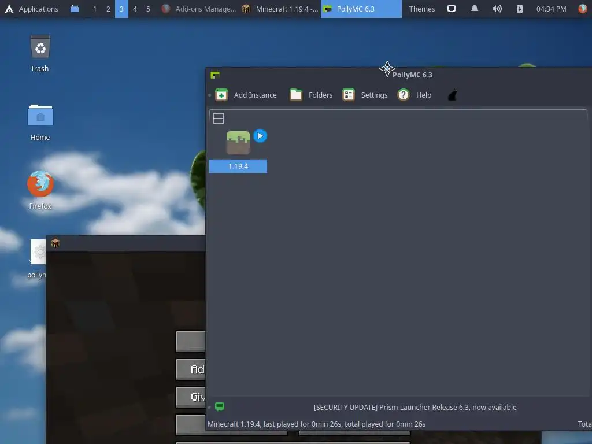Switch to Add-ons Manager window in taskbar
Screen dimensions: 592x444
pos(199,9)
